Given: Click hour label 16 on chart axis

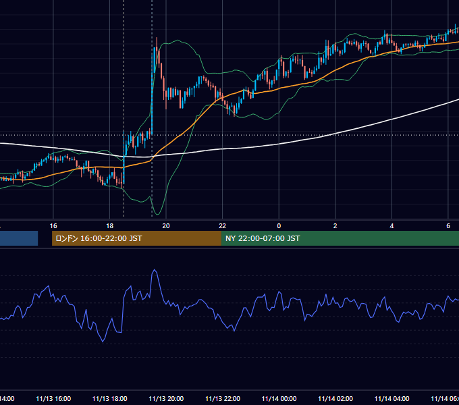Looking at the screenshot, I should point(53,226).
